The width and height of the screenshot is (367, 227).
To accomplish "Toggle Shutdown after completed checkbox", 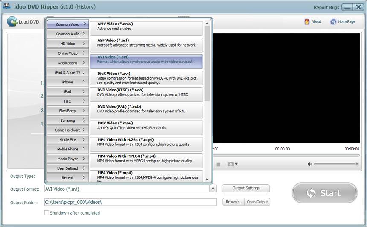I will click(x=47, y=213).
